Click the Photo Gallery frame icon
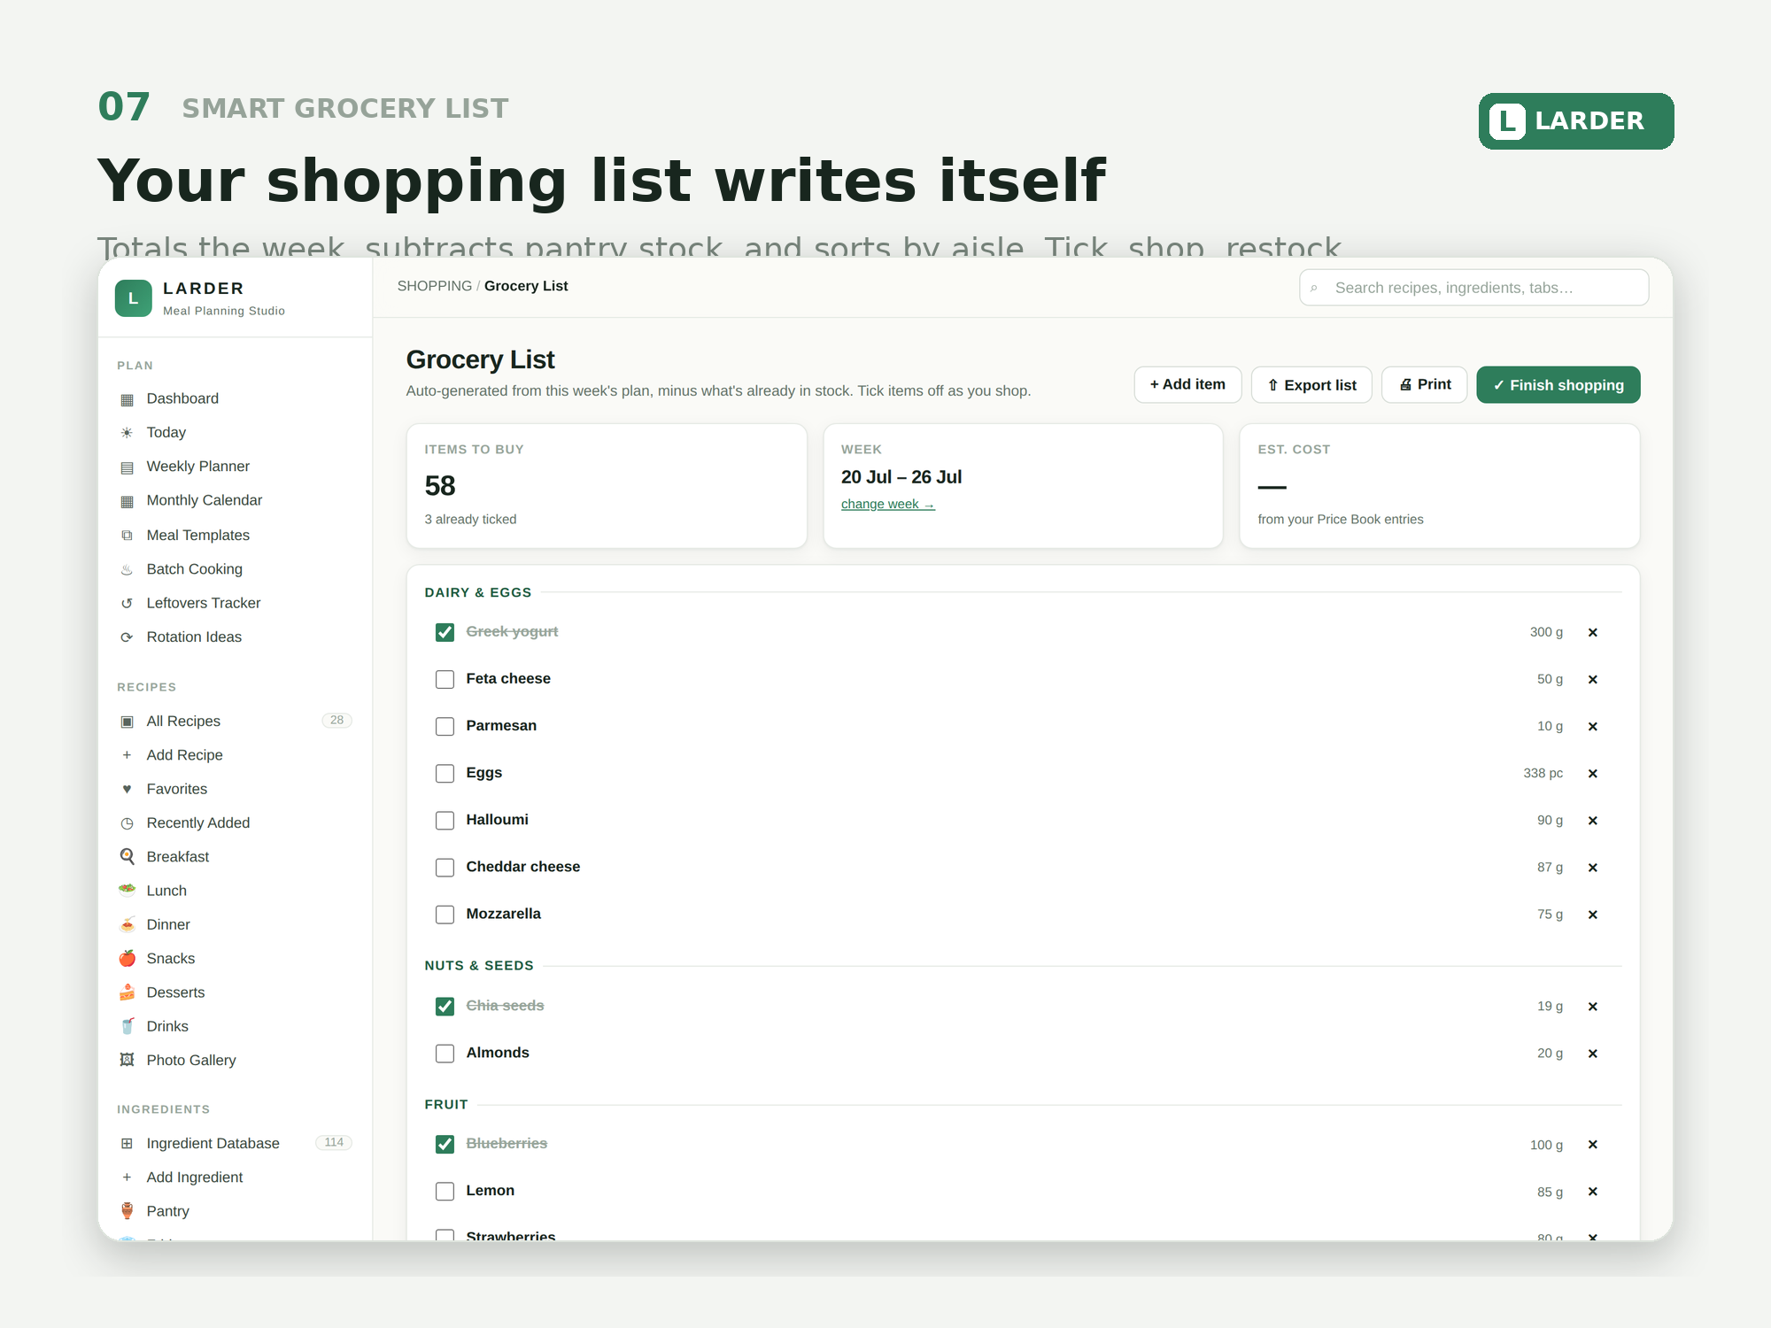1771x1328 pixels. point(127,1061)
